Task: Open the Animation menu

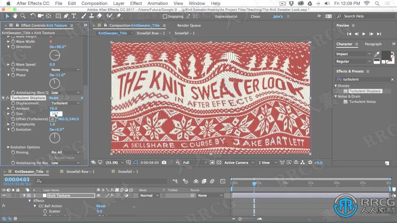Action: click(158, 3)
